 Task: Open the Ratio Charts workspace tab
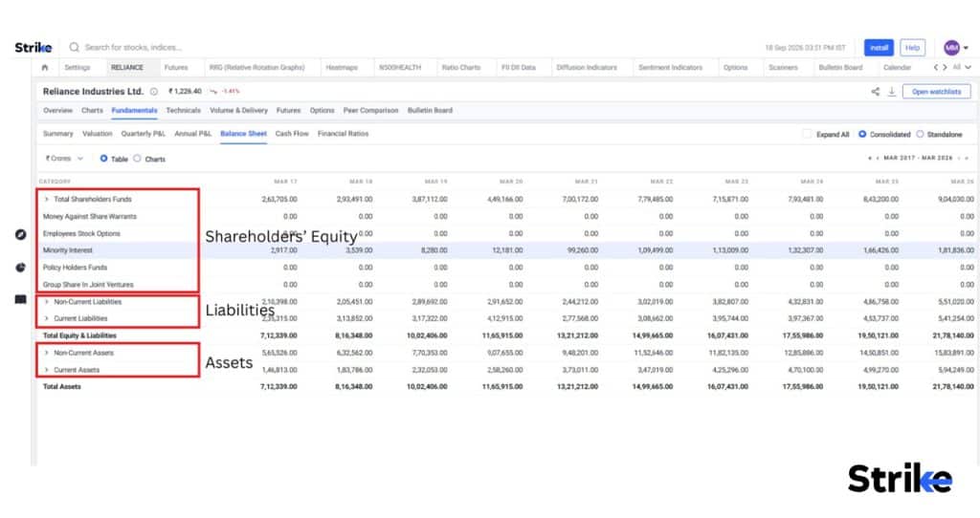pos(461,68)
